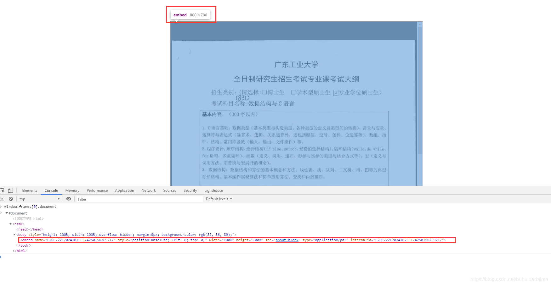Click the scroll-up arrow of PDF viewer
551x285 pixels.
tap(419, 24)
